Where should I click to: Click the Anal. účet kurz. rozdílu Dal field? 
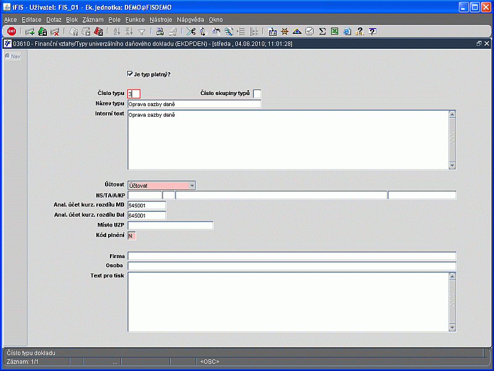[146, 215]
